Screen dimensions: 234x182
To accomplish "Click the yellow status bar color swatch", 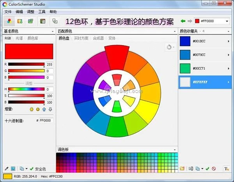I will pyautogui.click(x=8, y=176).
